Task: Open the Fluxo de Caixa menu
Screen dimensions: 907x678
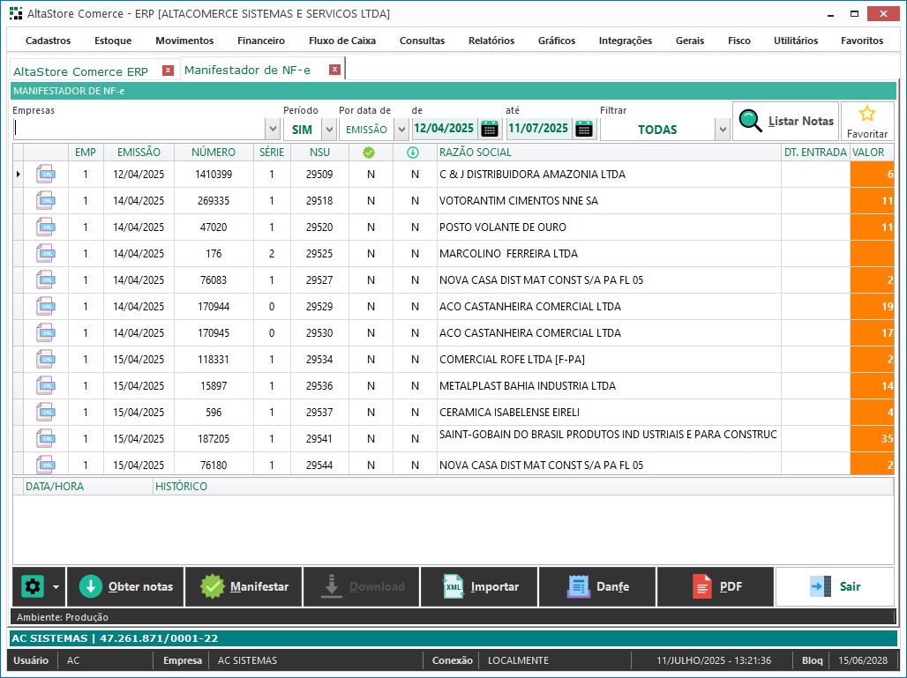Action: pos(341,41)
